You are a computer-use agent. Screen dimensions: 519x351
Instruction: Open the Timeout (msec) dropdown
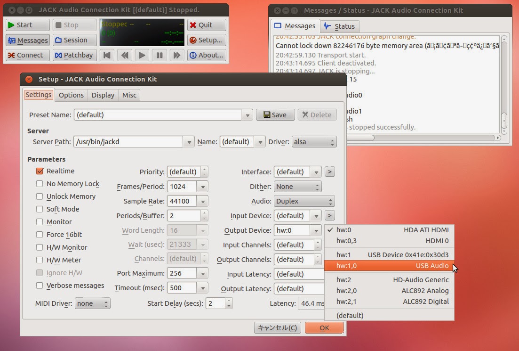tap(203, 288)
